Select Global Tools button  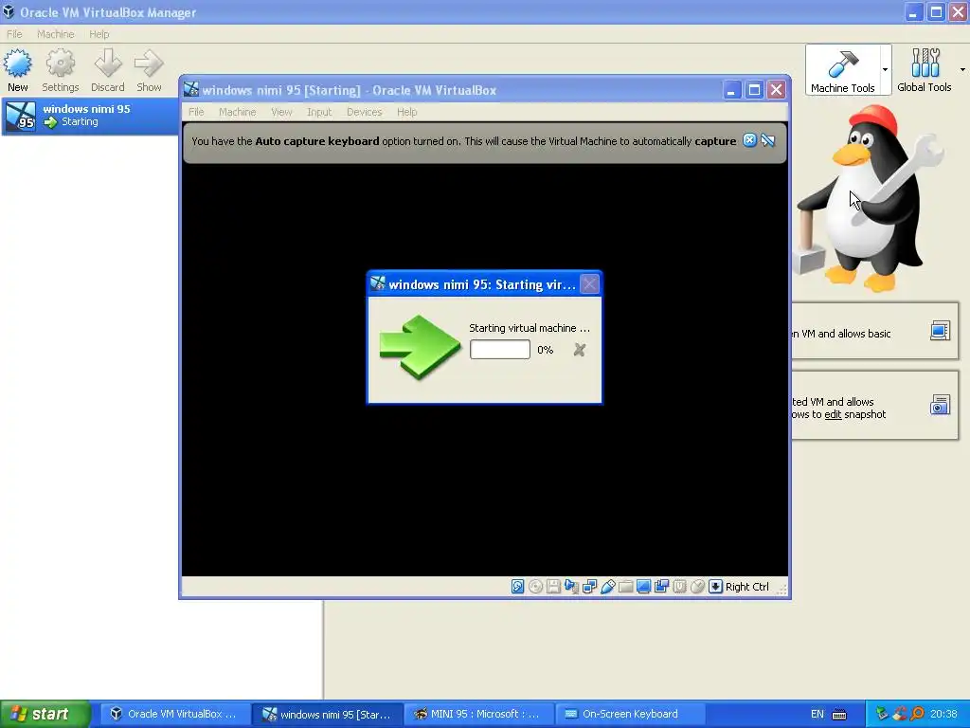pos(925,70)
